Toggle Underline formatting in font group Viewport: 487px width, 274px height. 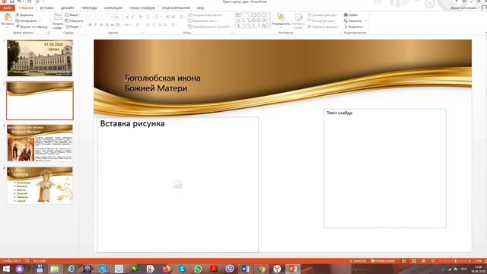coord(101,25)
